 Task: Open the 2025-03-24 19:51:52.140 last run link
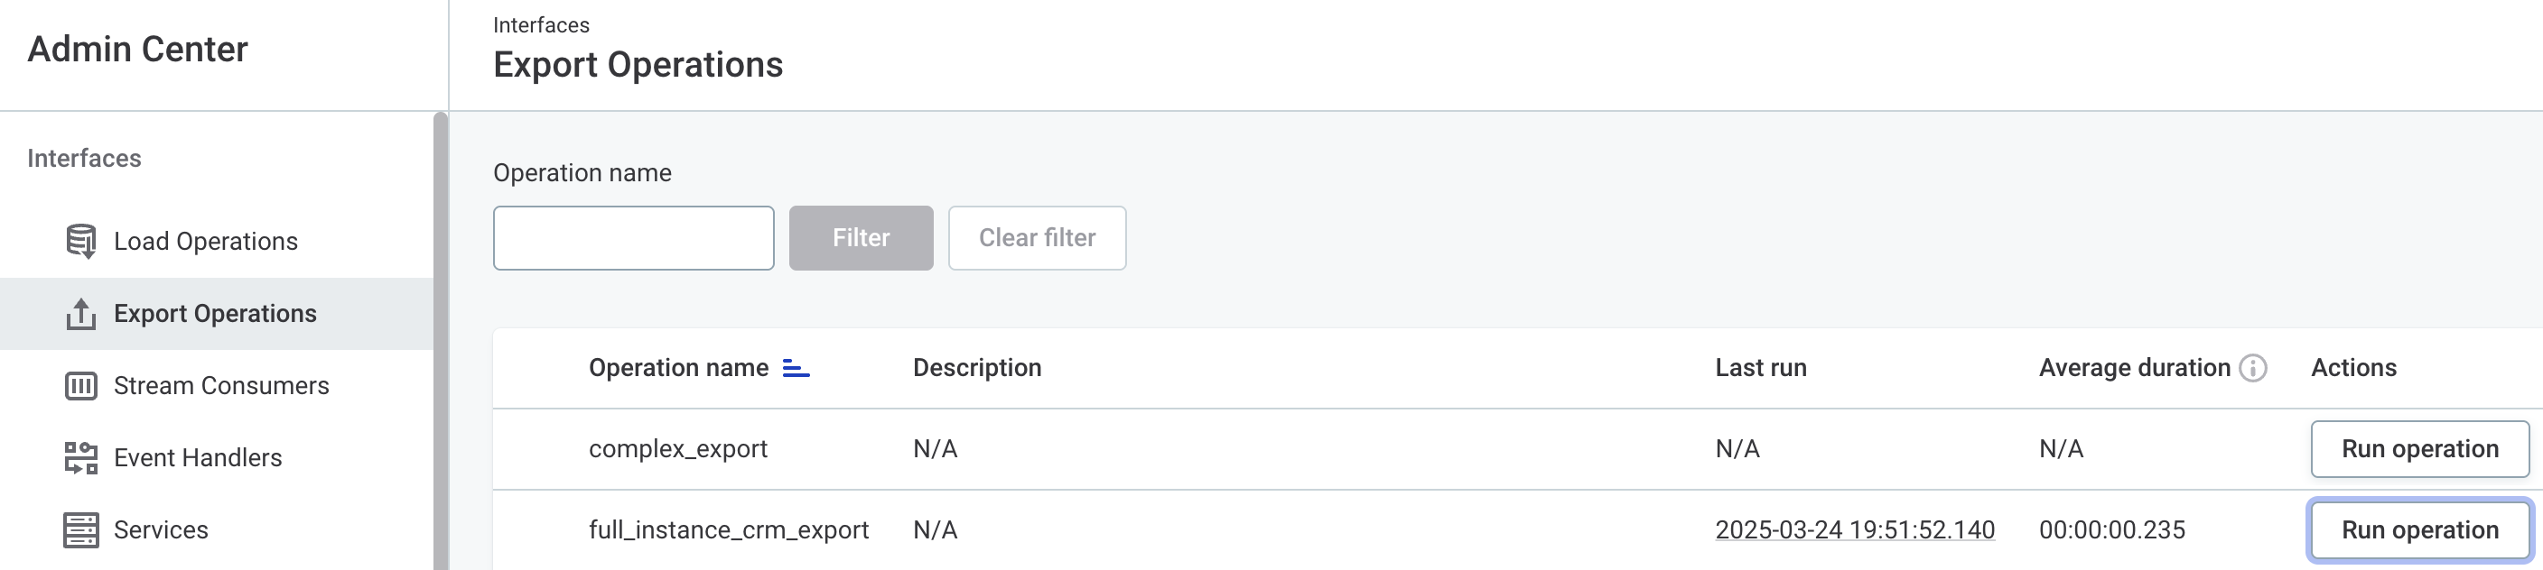1854,529
